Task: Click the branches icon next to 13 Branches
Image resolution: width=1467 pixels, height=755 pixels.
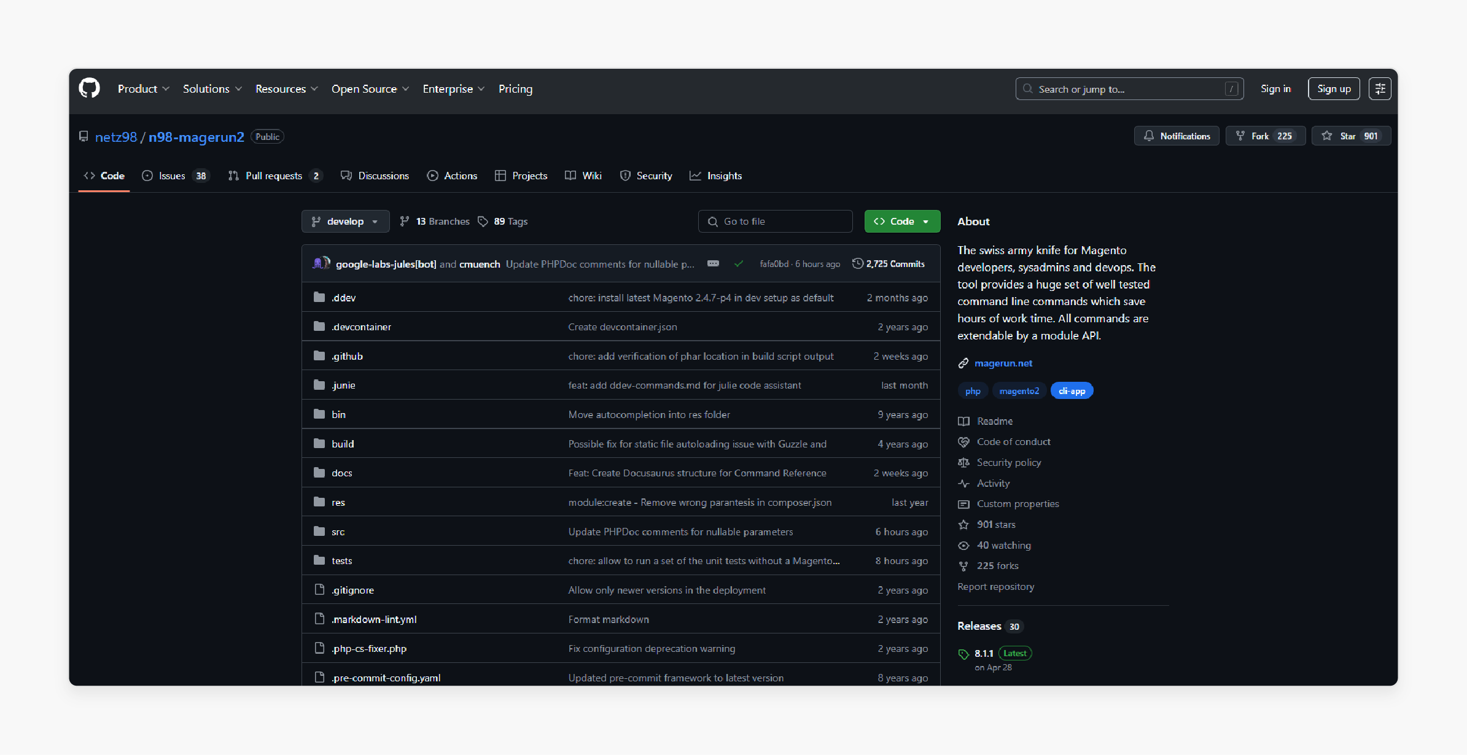Action: click(x=404, y=221)
